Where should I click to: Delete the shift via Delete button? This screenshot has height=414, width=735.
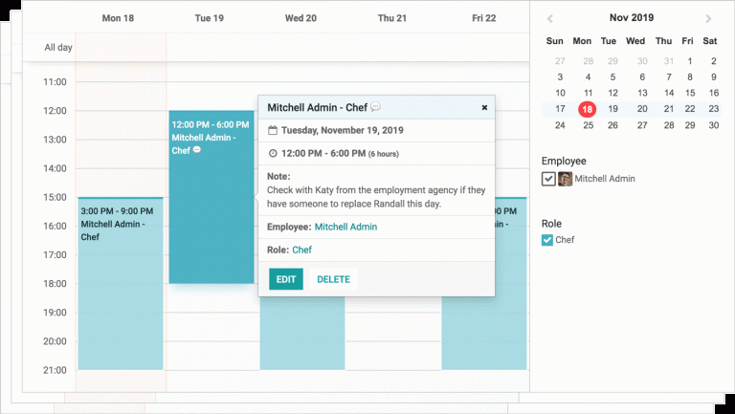334,279
